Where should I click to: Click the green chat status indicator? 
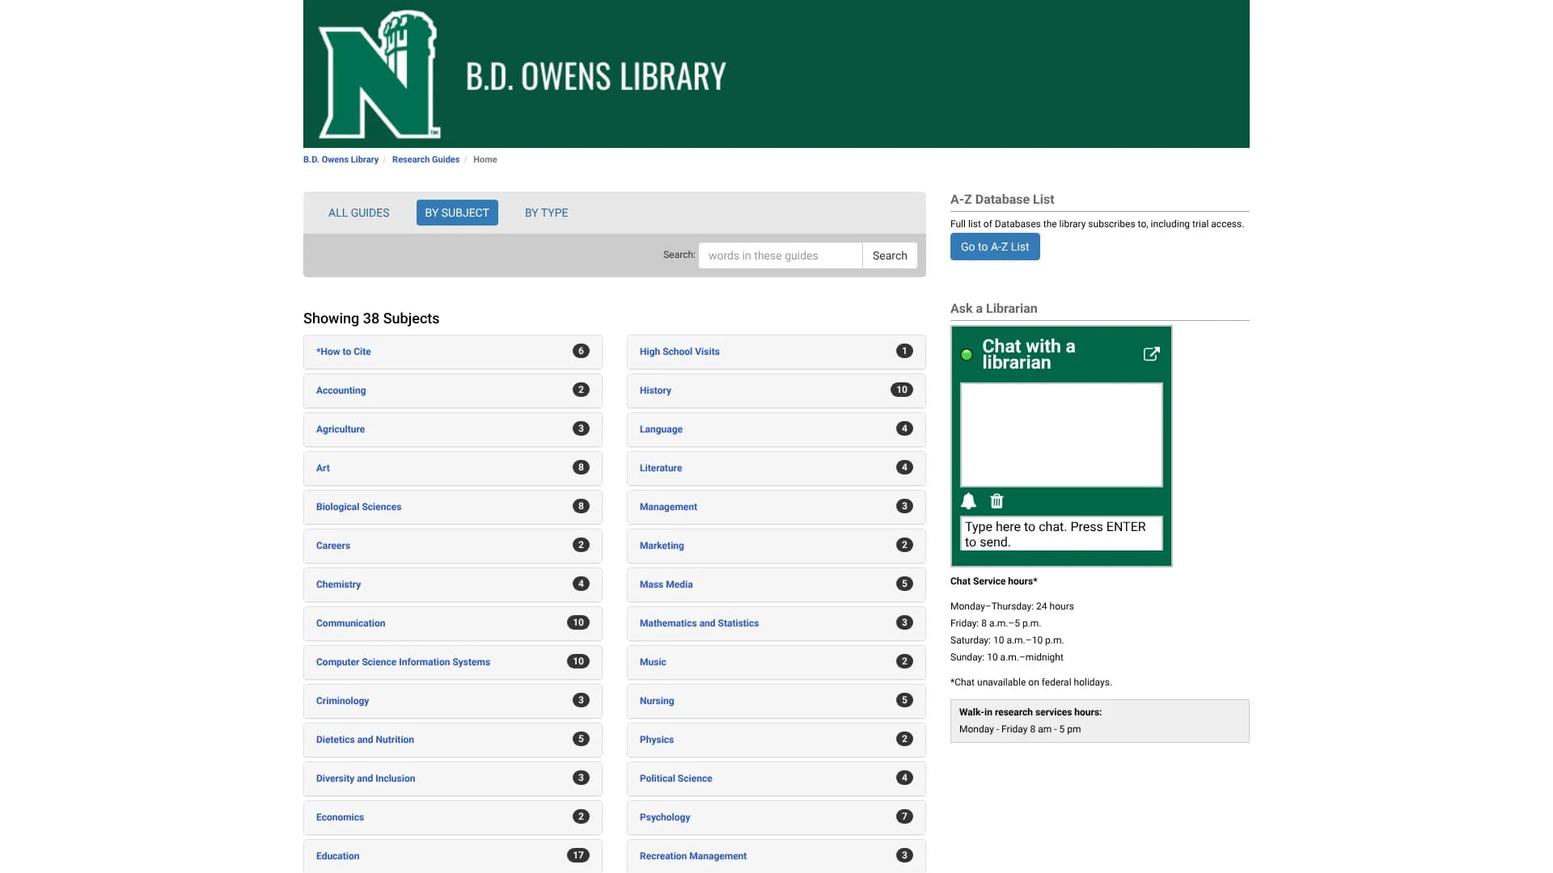click(967, 355)
